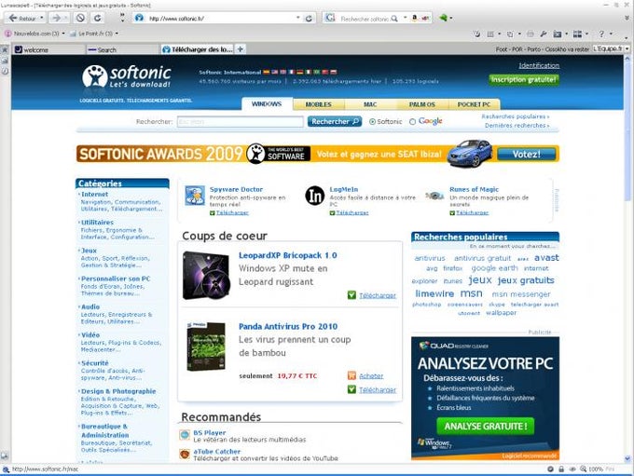Click the question mark help icon

[601, 34]
